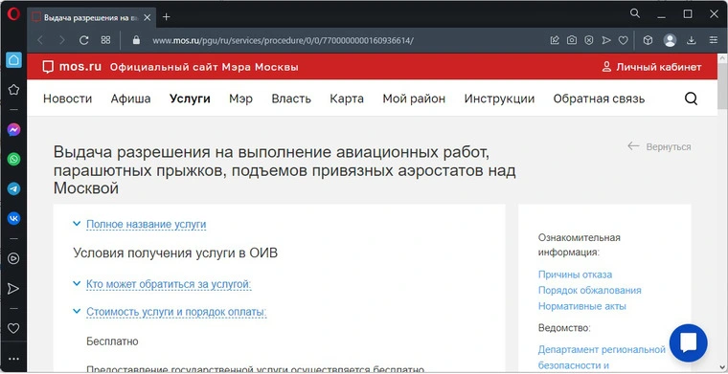Image resolution: width=728 pixels, height=374 pixels.
Task: Open the Власть menu item
Action: click(x=291, y=99)
